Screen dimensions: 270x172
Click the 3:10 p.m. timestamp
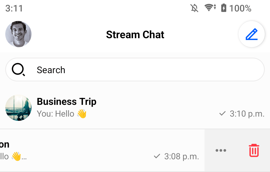click(x=247, y=114)
